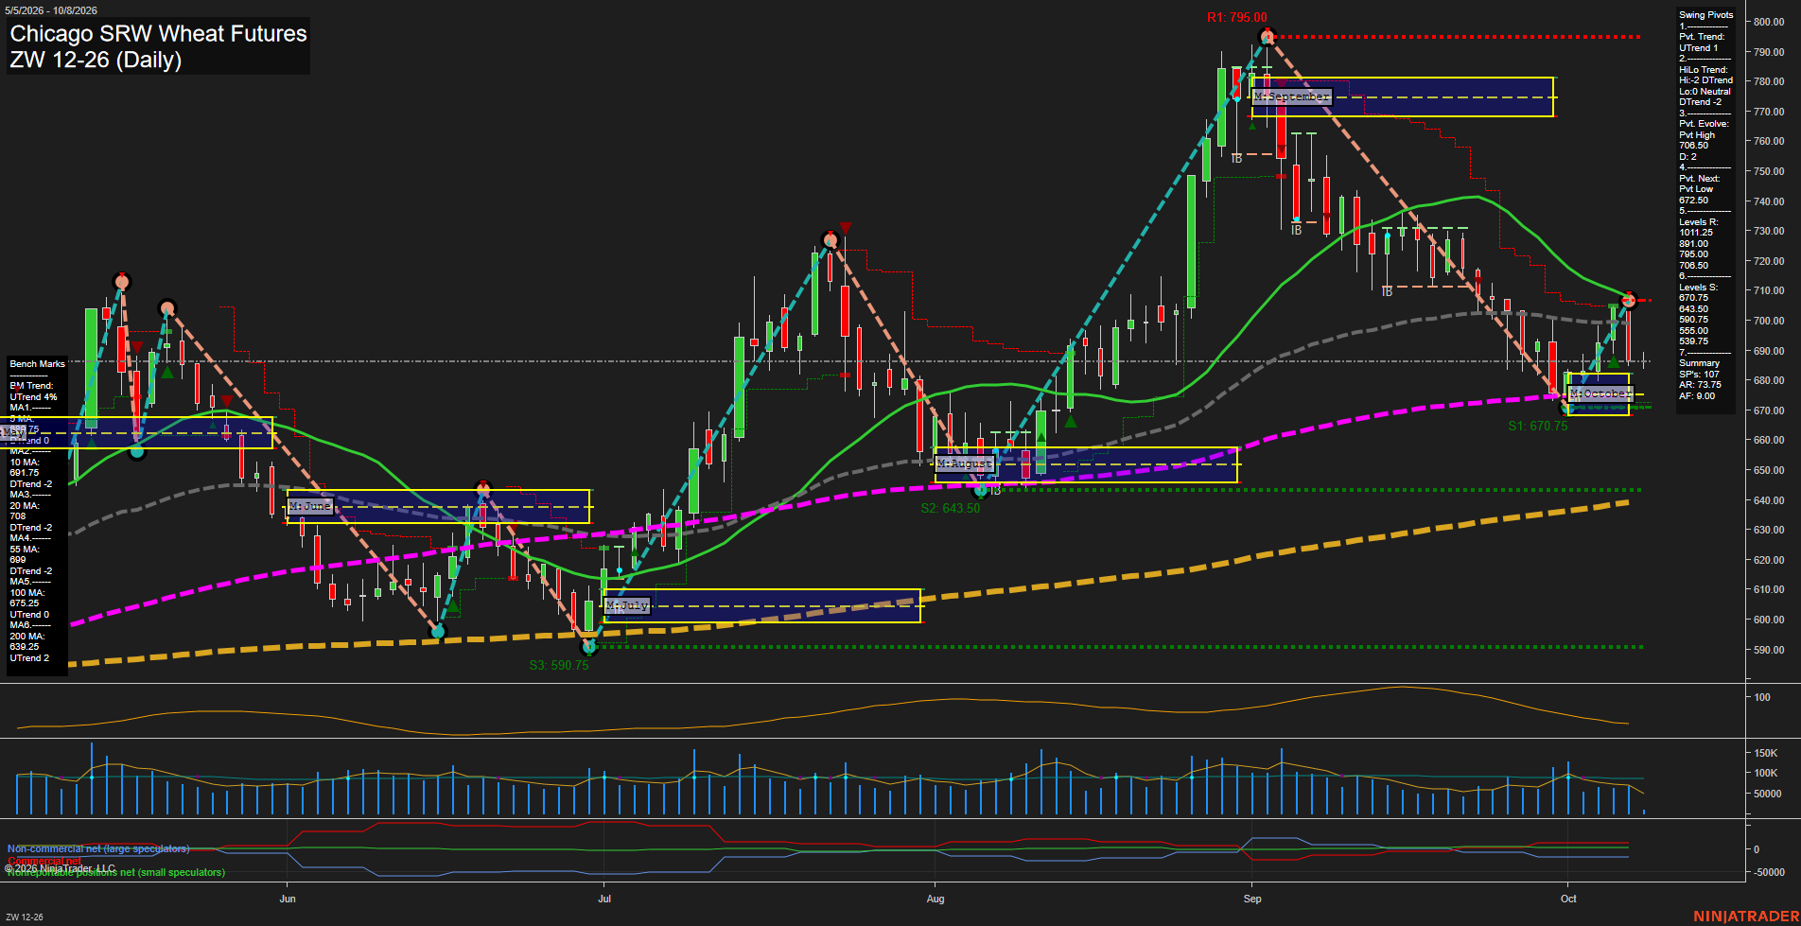Select the 'M:June' monthly range label
The image size is (1801, 926).
tap(310, 506)
